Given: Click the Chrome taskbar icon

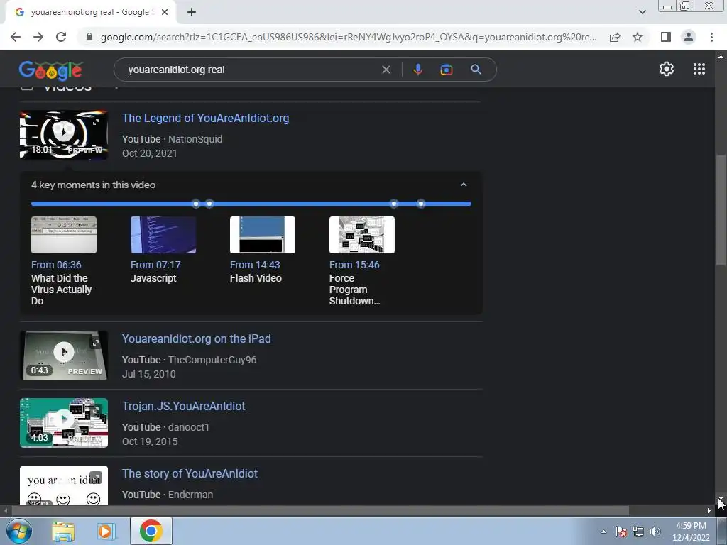Looking at the screenshot, I should [151, 531].
